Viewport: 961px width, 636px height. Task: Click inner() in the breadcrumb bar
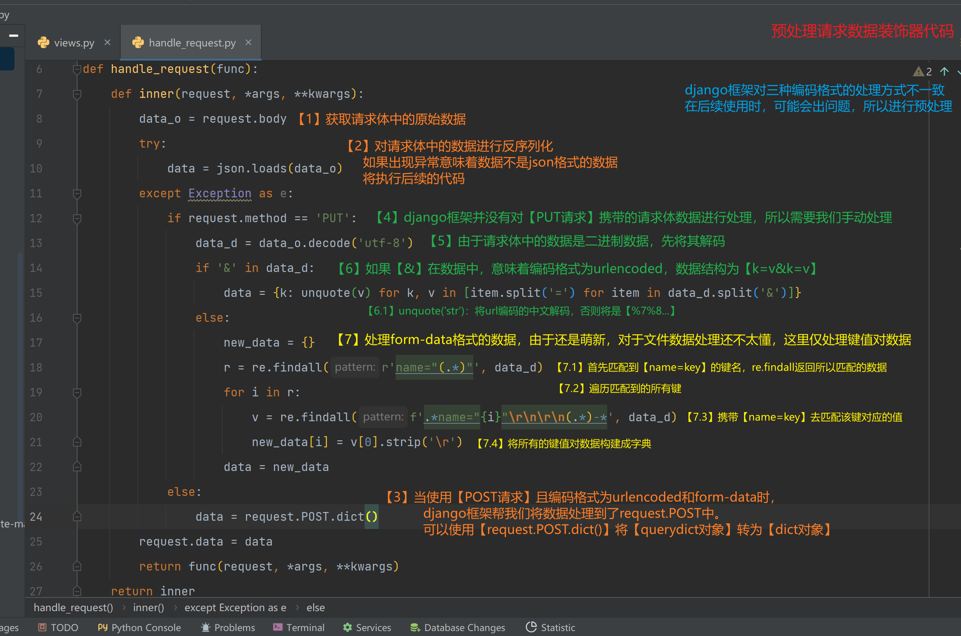pyautogui.click(x=148, y=607)
